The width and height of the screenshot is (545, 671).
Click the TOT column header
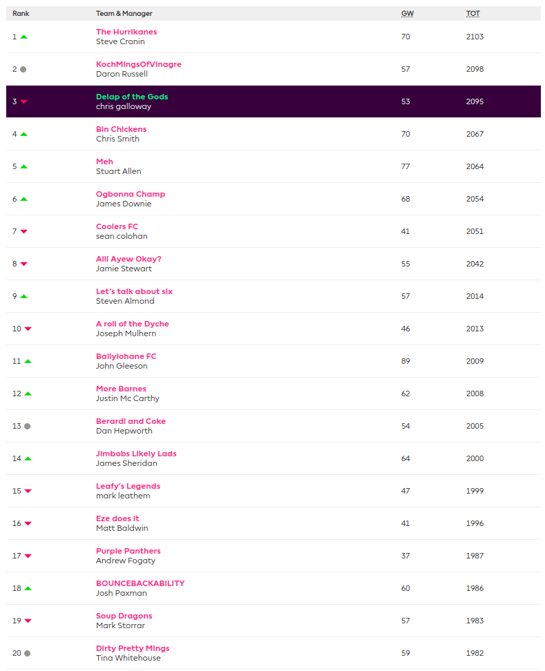pyautogui.click(x=473, y=13)
